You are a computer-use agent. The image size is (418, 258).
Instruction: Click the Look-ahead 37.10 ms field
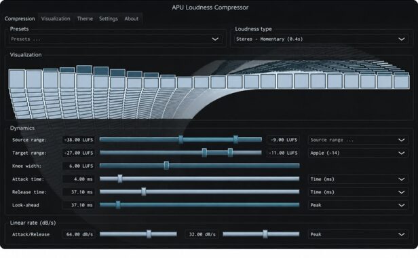coord(79,205)
